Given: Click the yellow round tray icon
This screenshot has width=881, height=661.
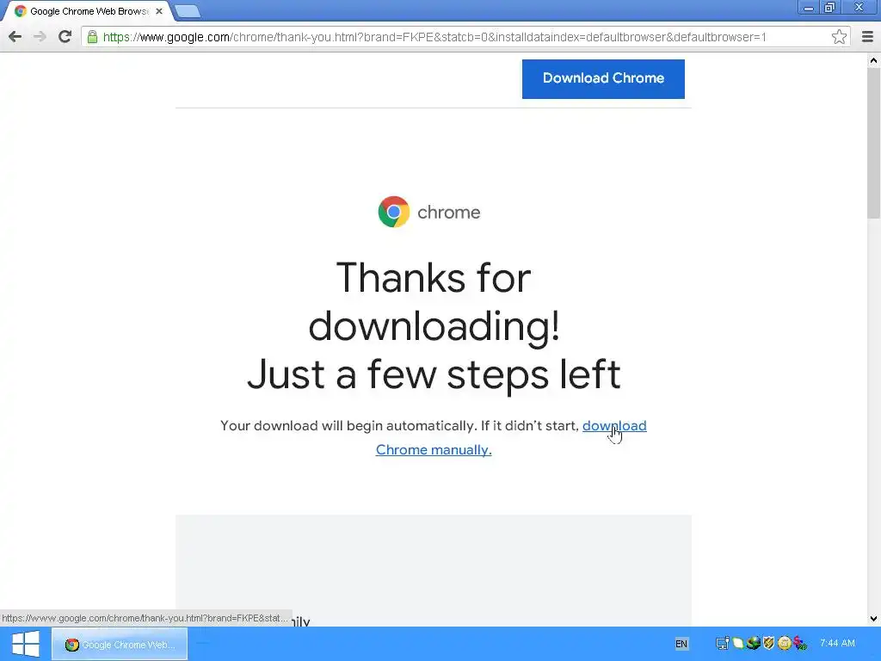Looking at the screenshot, I should (x=785, y=642).
